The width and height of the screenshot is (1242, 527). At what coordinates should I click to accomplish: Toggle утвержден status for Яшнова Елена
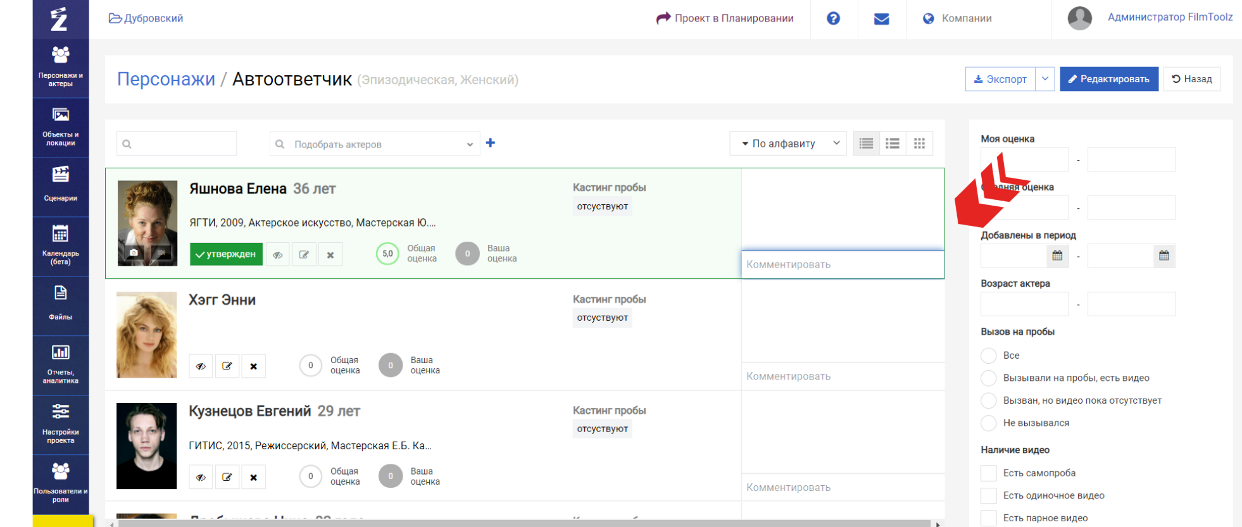(226, 254)
